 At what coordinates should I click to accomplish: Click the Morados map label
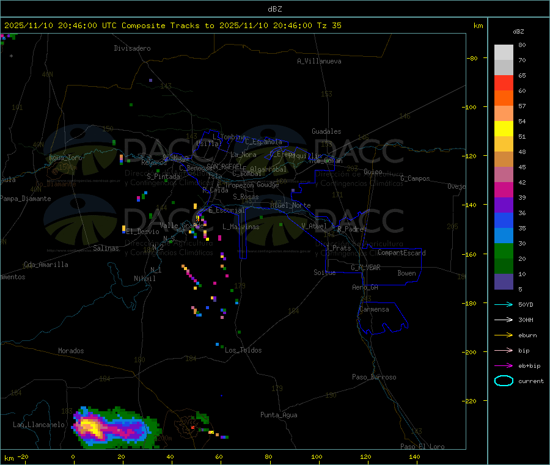(x=71, y=351)
